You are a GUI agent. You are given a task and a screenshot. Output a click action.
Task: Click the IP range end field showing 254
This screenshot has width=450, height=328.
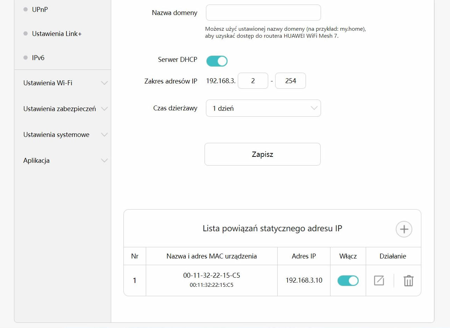[x=290, y=81]
